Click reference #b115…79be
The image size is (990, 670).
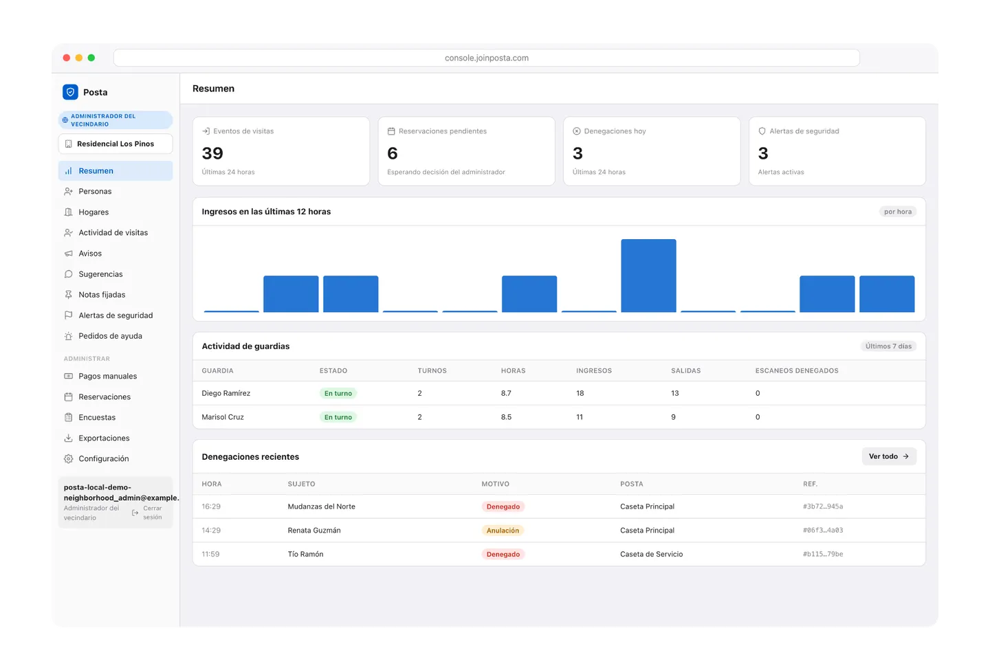point(823,554)
